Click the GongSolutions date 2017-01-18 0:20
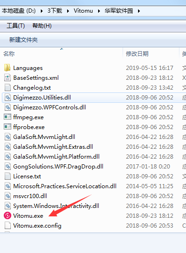 coord(148,166)
